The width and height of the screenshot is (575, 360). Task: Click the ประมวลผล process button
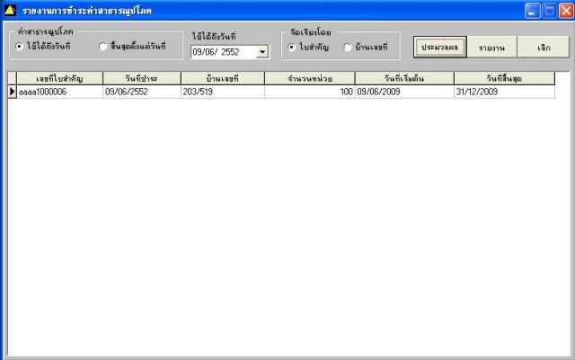click(439, 48)
